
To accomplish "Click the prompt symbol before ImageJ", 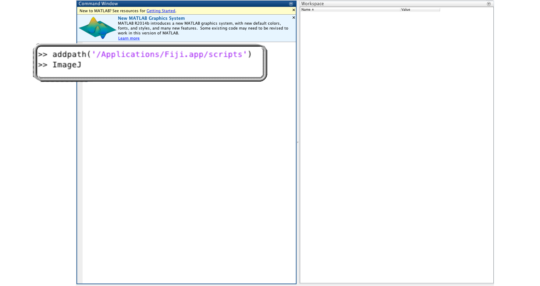I will pos(43,65).
